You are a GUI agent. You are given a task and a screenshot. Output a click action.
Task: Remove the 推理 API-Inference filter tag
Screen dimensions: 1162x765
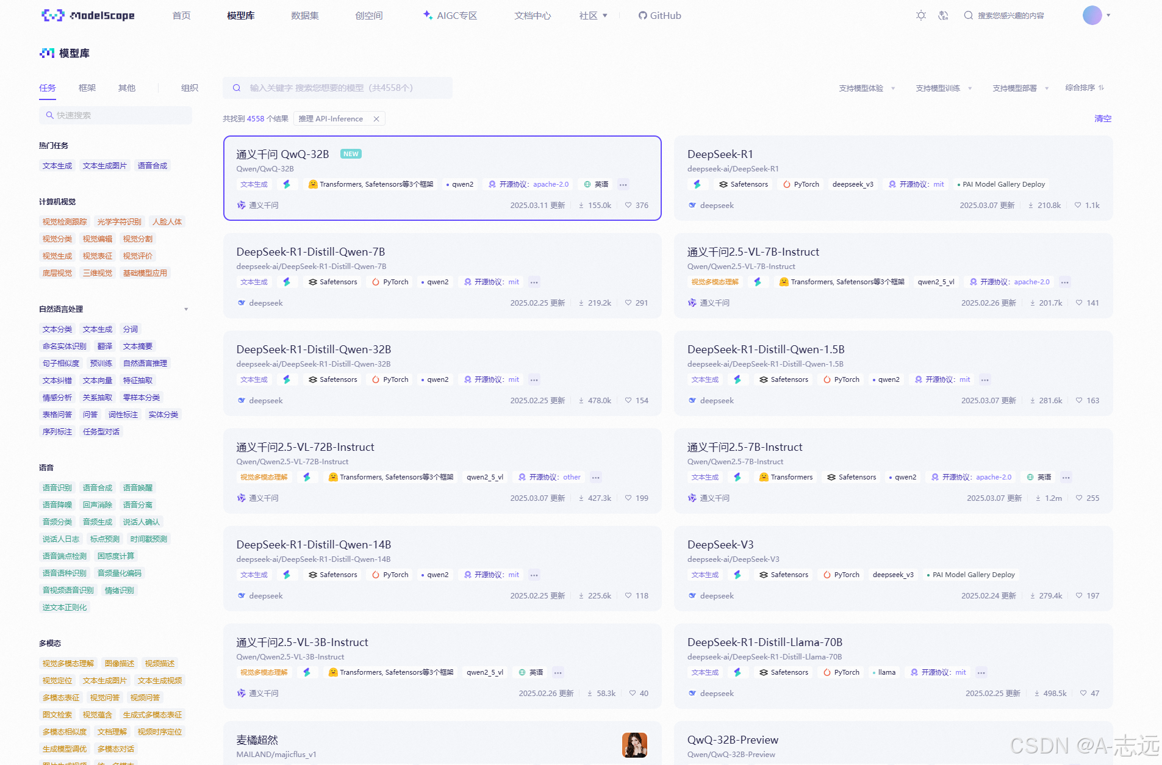click(x=376, y=119)
